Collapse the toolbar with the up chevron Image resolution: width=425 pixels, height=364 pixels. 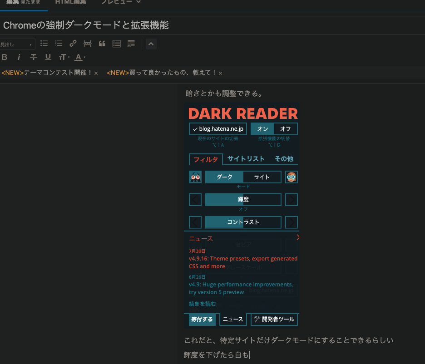(x=151, y=44)
